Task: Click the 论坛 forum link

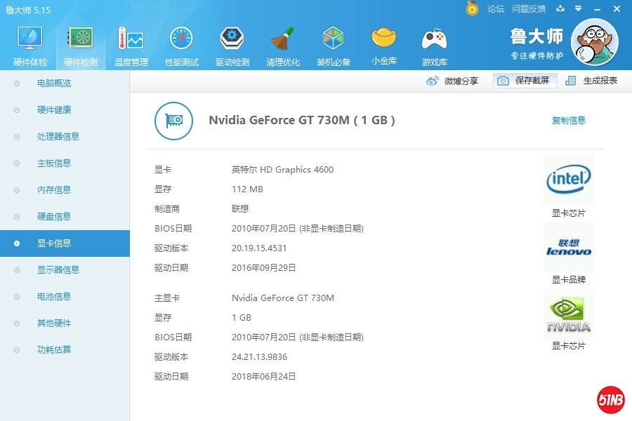Action: click(496, 9)
